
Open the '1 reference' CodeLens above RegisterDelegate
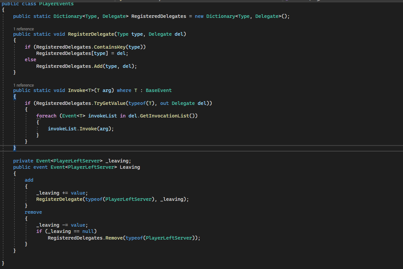tap(24, 29)
